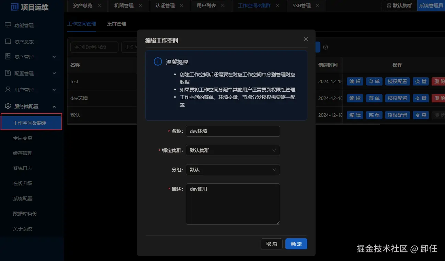Expand the 配置管理 sidebar menu chevron

54,73
